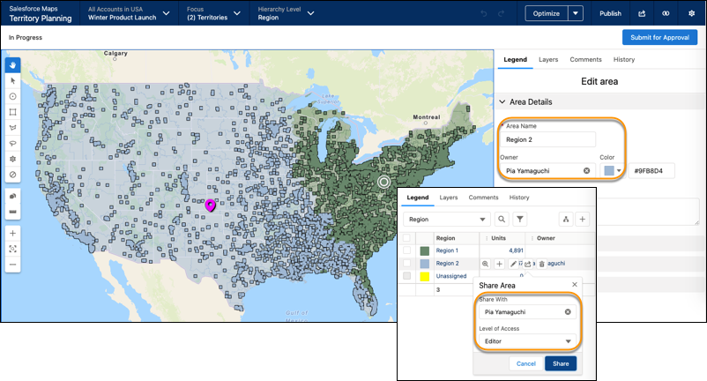Click the plus icon on Region 2 row

coord(499,264)
